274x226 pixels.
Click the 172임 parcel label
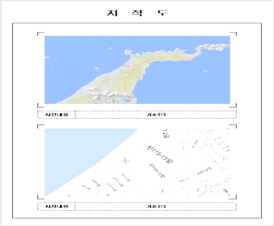(166, 133)
